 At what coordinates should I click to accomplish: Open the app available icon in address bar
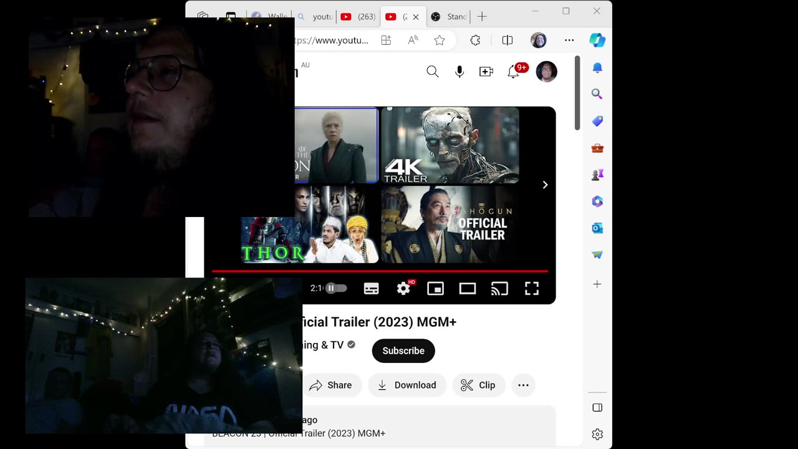(386, 41)
